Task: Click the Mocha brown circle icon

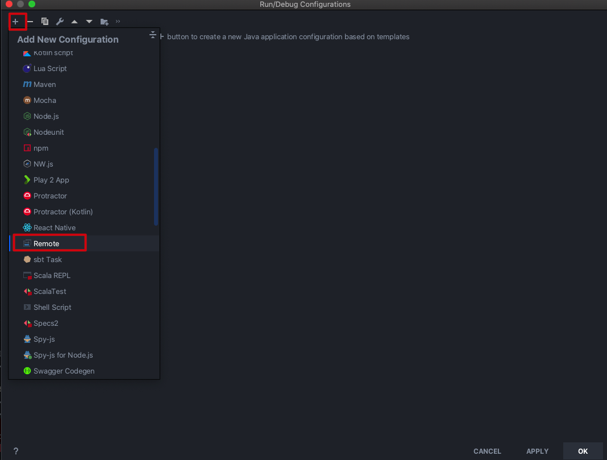Action: (x=27, y=100)
